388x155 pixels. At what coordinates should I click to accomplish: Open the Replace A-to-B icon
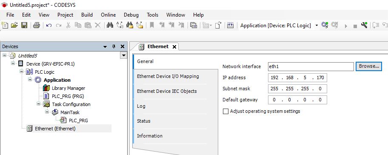[120, 25]
